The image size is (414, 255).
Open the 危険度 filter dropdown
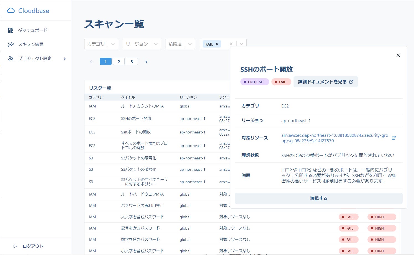[x=180, y=44]
